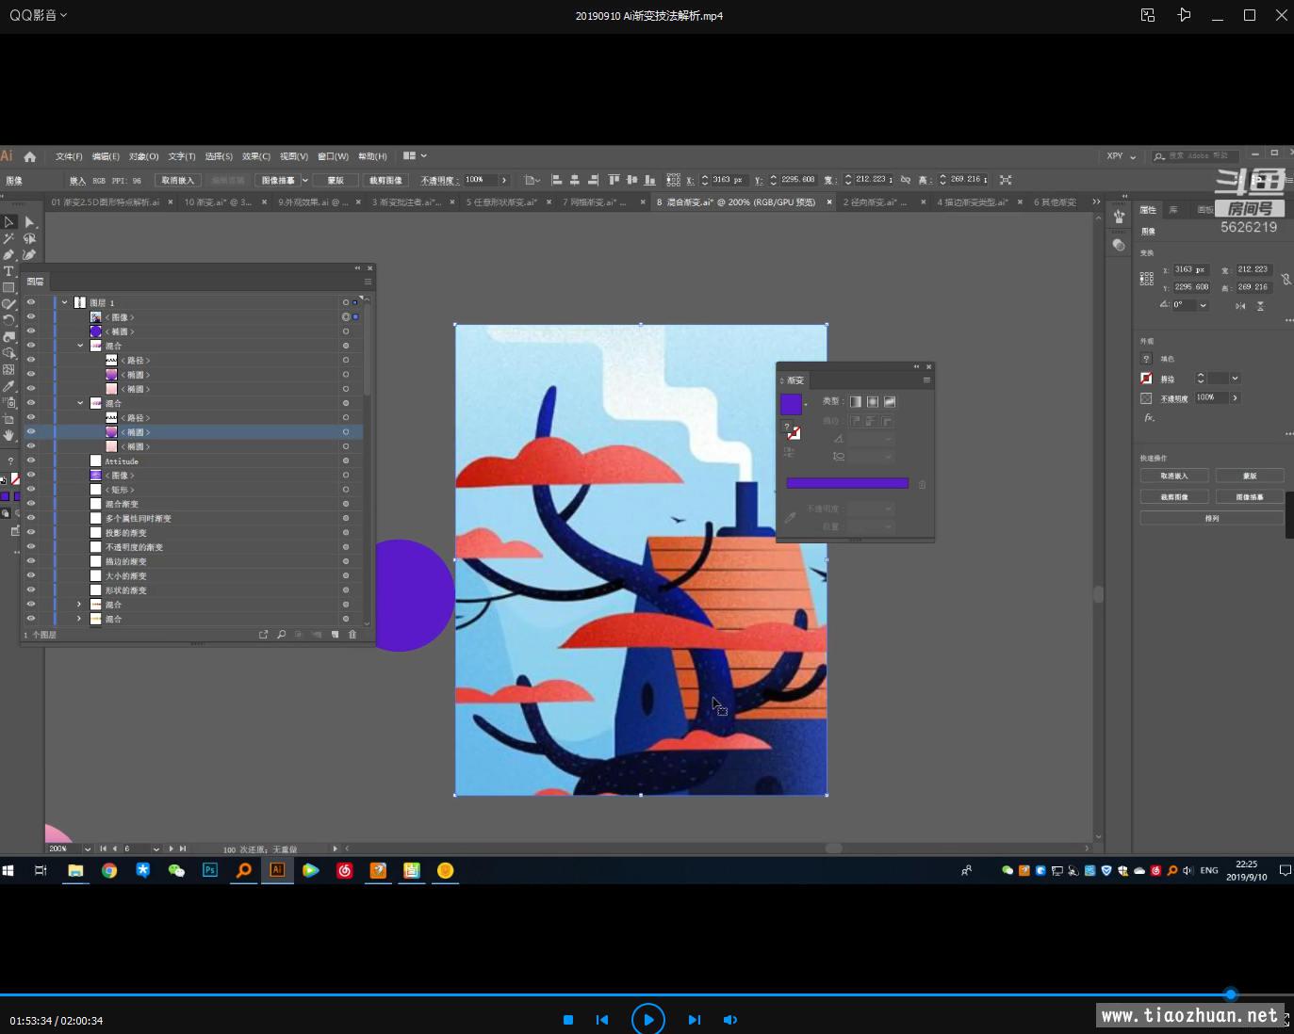This screenshot has height=1034, width=1294.
Task: Choose radial gradient type in Gradient panel
Action: coord(873,401)
